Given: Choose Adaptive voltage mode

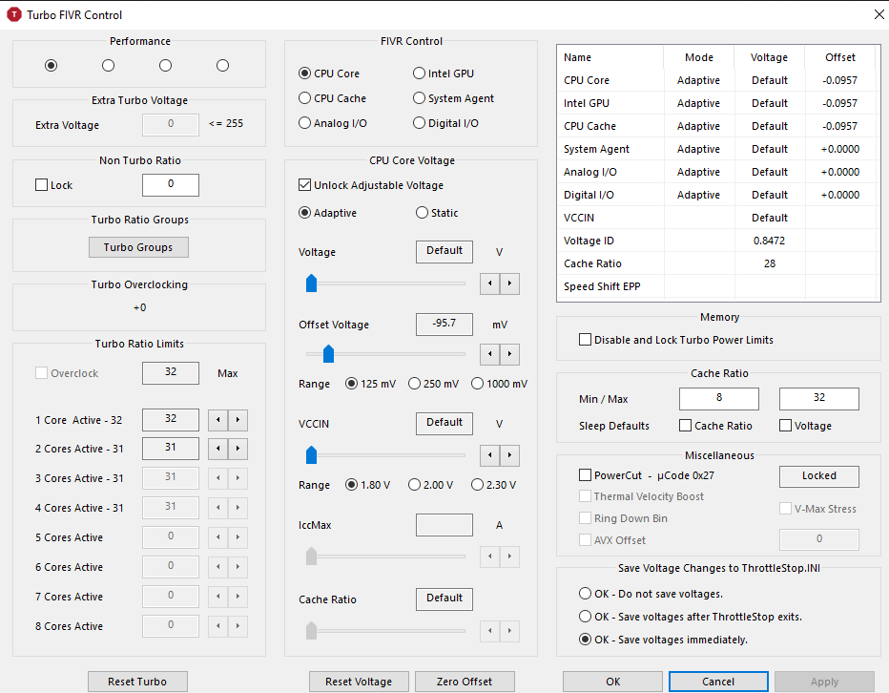Looking at the screenshot, I should (x=328, y=213).
